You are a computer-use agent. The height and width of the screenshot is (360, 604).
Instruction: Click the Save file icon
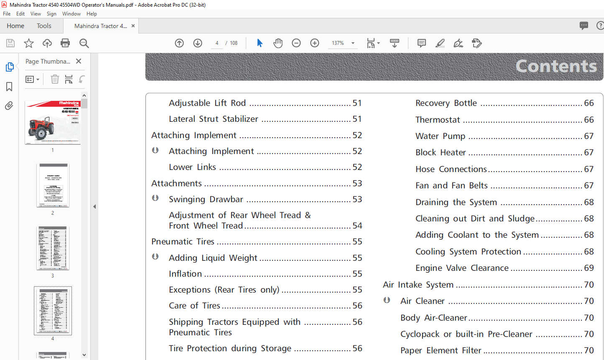10,43
